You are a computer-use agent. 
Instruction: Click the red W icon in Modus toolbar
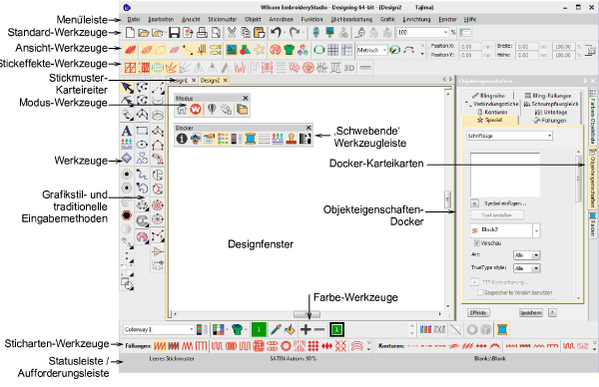196,110
